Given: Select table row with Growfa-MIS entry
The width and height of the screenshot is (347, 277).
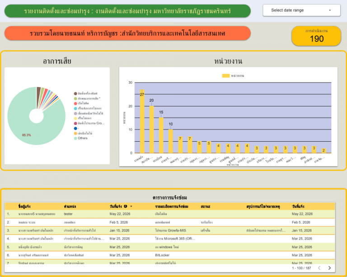Looking at the screenshot, I should click(x=170, y=231).
